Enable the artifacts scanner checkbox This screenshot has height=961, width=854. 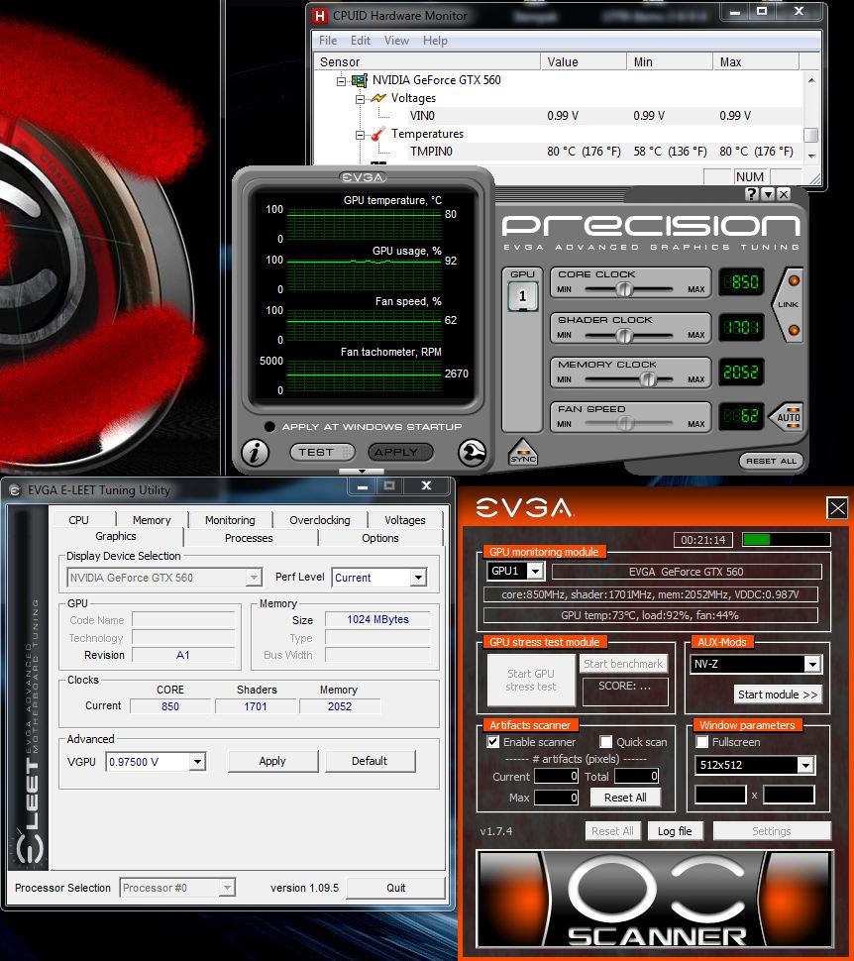click(x=493, y=742)
